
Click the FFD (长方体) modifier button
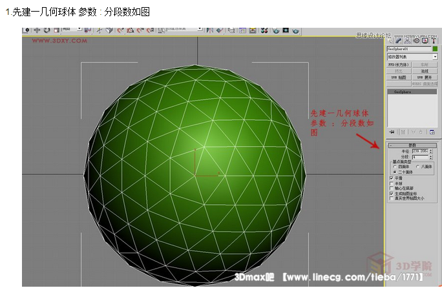coord(398,65)
